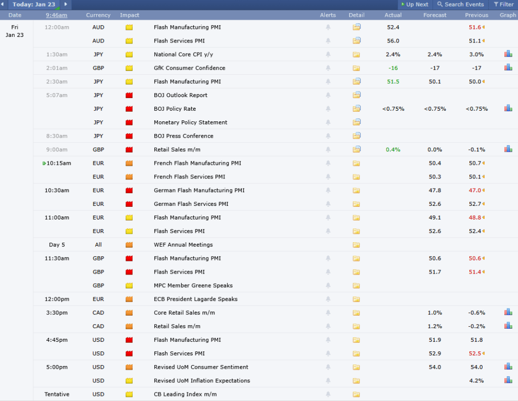
Task: Click the red impact icon for GBP Retail Sales
Action: (129, 149)
